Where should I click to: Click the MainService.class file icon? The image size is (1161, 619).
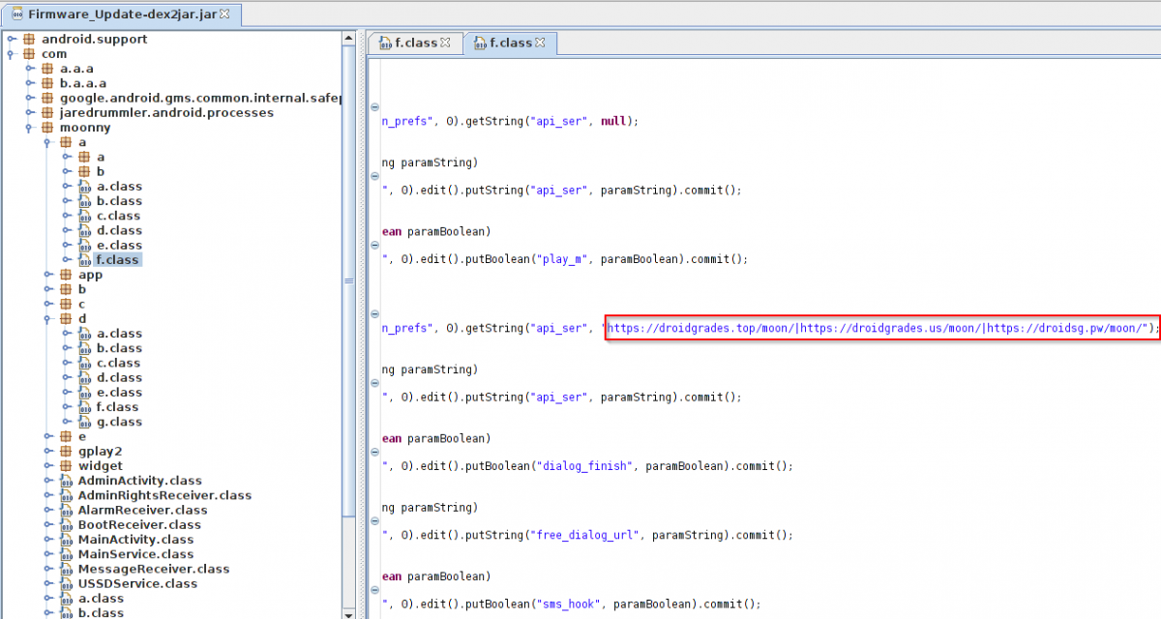pyautogui.click(x=67, y=554)
